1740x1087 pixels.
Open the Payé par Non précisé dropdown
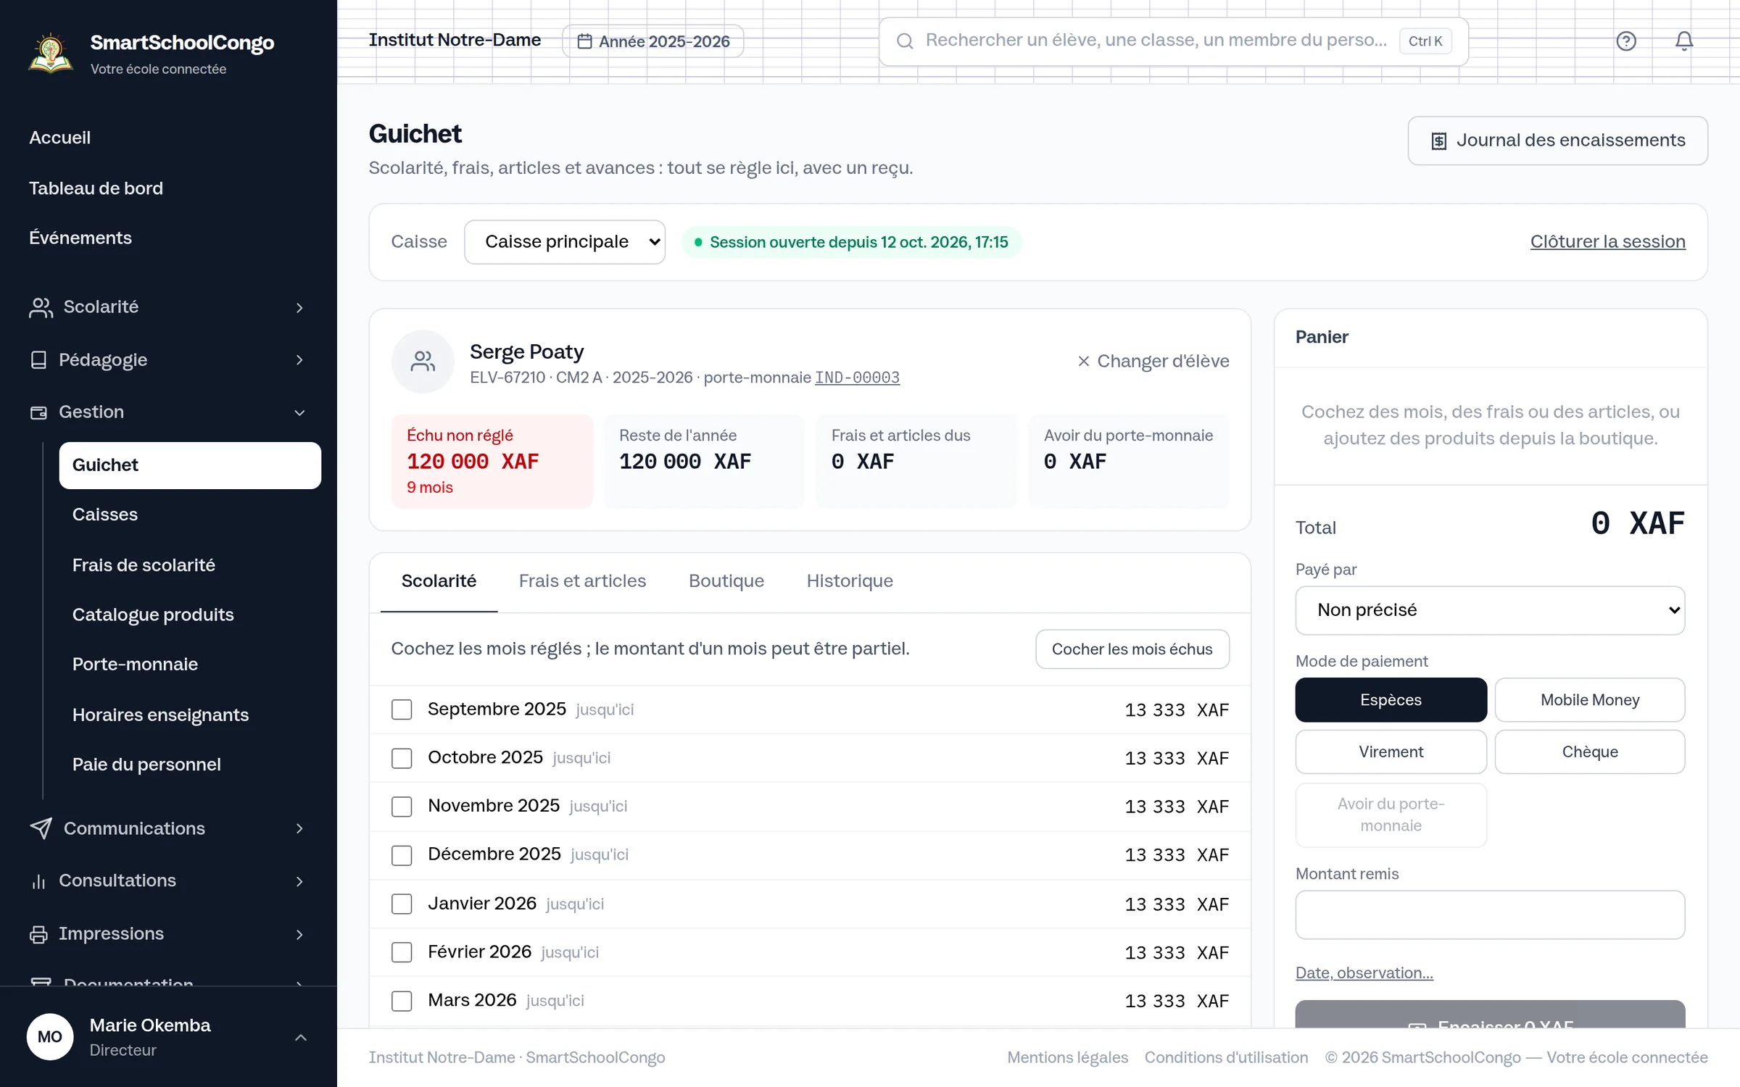pos(1490,610)
